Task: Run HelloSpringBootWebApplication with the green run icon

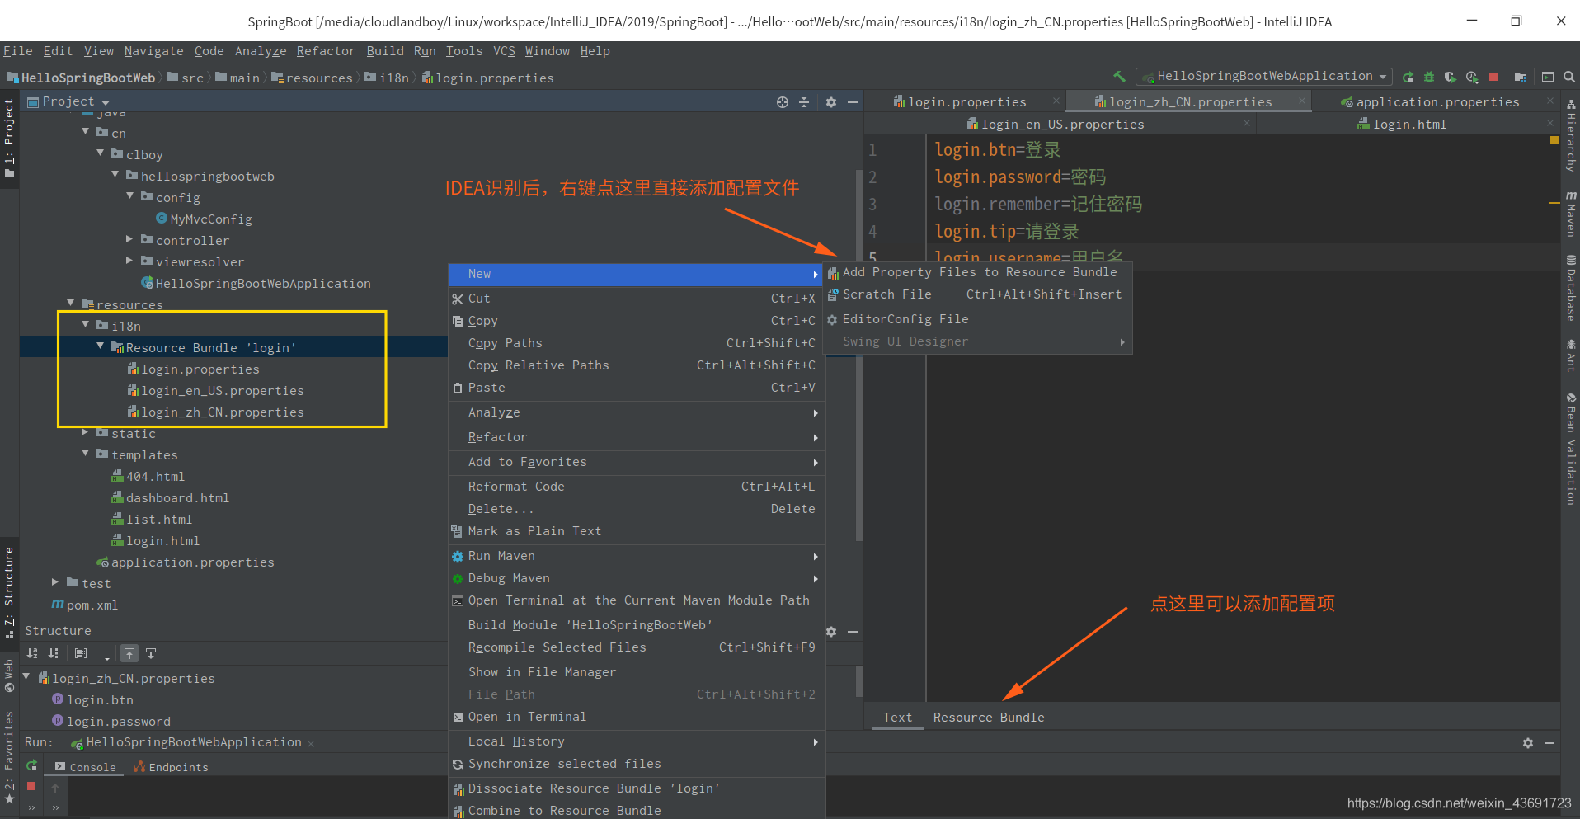Action: [x=1408, y=76]
